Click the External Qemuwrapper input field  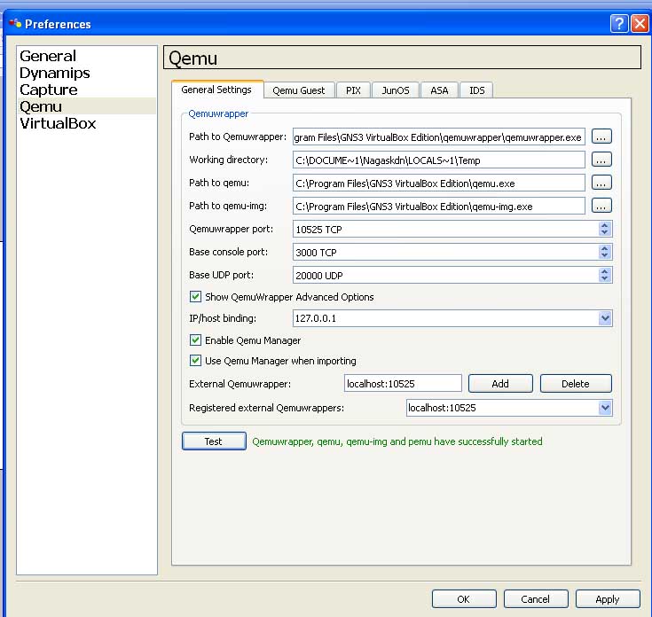(x=403, y=384)
